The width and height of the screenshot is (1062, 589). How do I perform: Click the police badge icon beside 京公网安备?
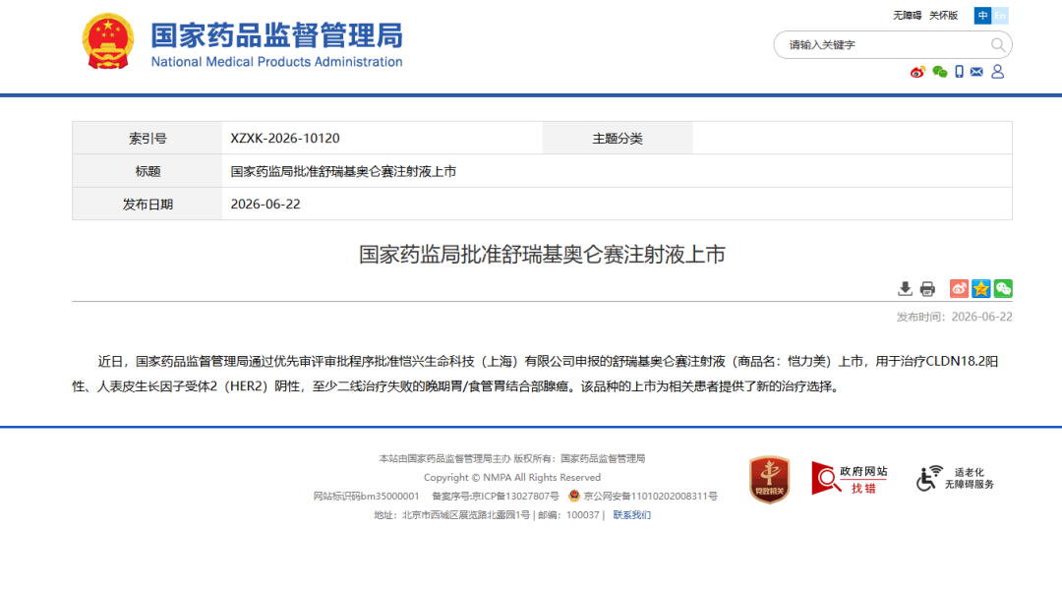pos(574,496)
